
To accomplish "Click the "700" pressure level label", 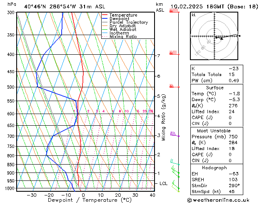I will coord(12,136).
